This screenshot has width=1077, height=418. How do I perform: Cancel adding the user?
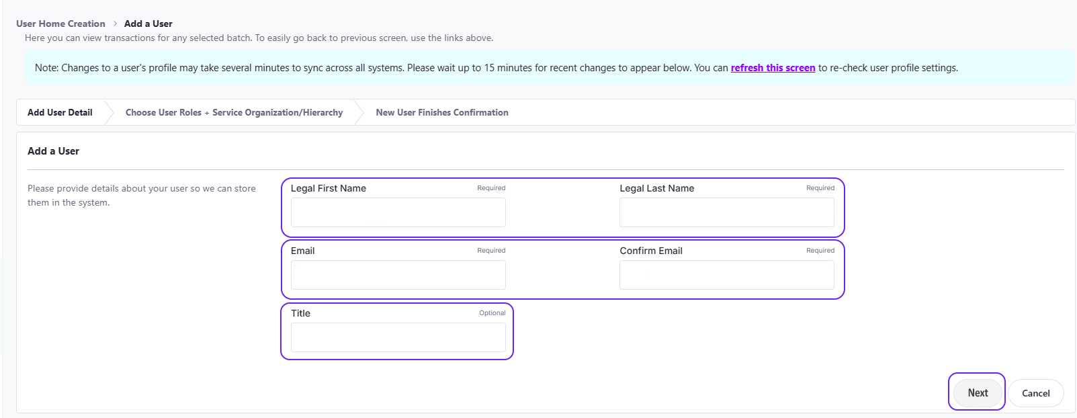coord(1035,393)
